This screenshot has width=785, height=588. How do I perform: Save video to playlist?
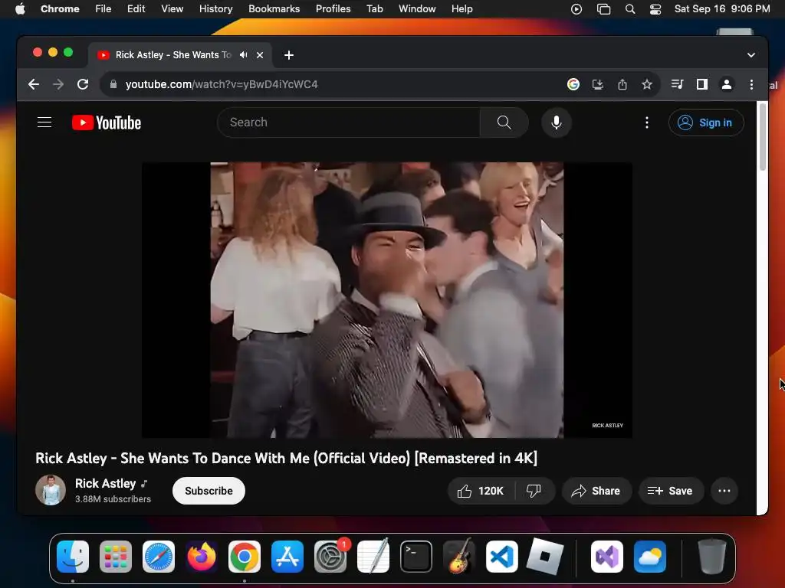pos(671,491)
